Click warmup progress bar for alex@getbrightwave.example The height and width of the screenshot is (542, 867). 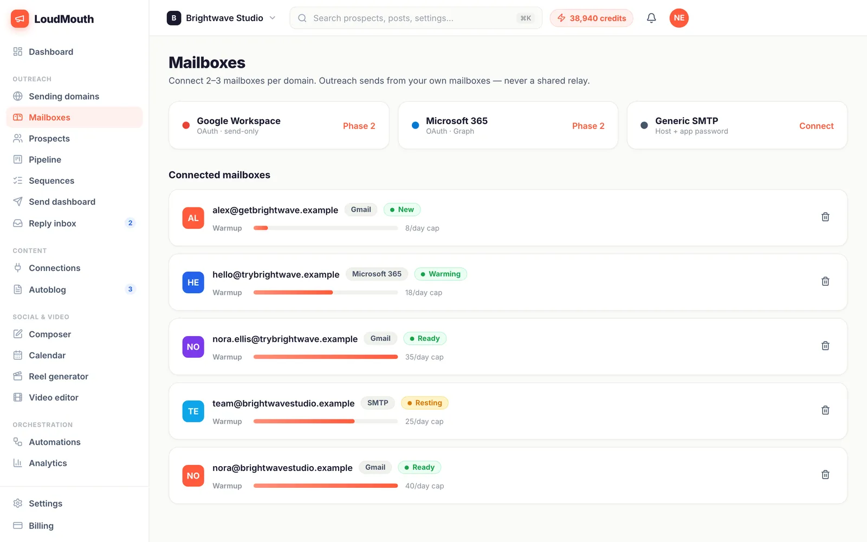[326, 228]
